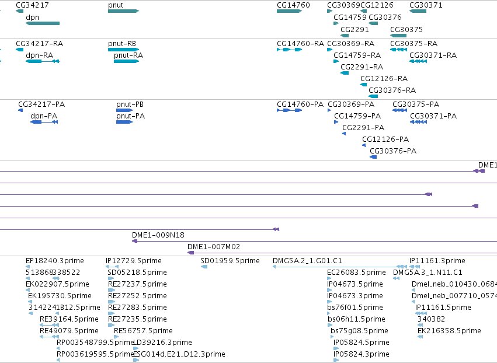Click the LD39216.3prime label
The image size is (497, 363).
[162, 343]
